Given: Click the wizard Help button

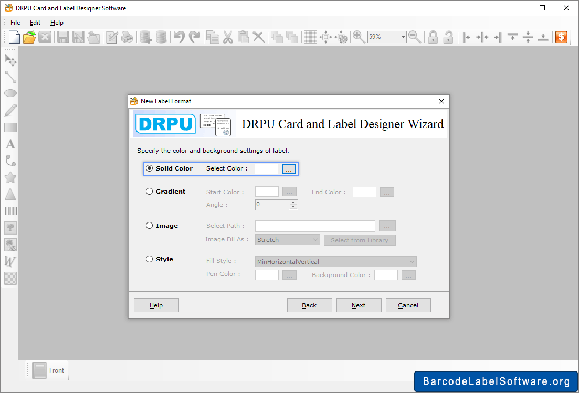Looking at the screenshot, I should point(156,305).
